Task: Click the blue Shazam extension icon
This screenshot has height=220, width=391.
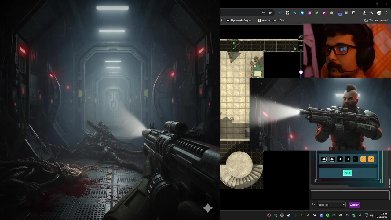Action: (302, 13)
